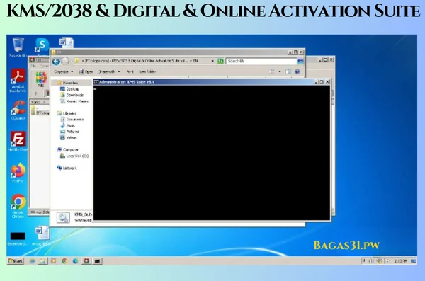Click the system tray clock
This screenshot has width=425, height=281.
pyautogui.click(x=401, y=261)
